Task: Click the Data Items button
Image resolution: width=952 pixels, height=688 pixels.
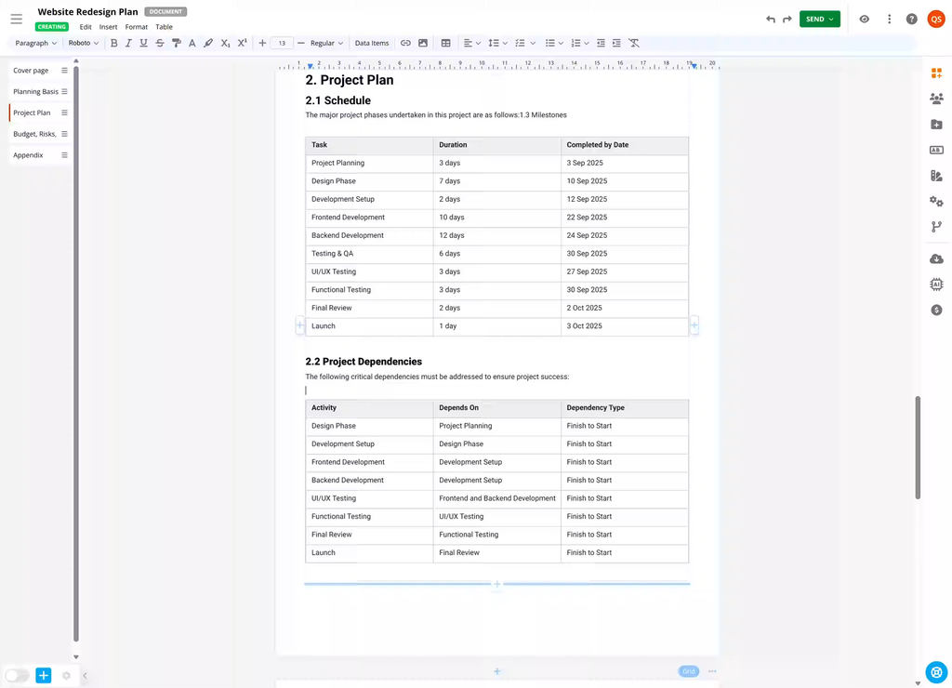Action: click(372, 44)
